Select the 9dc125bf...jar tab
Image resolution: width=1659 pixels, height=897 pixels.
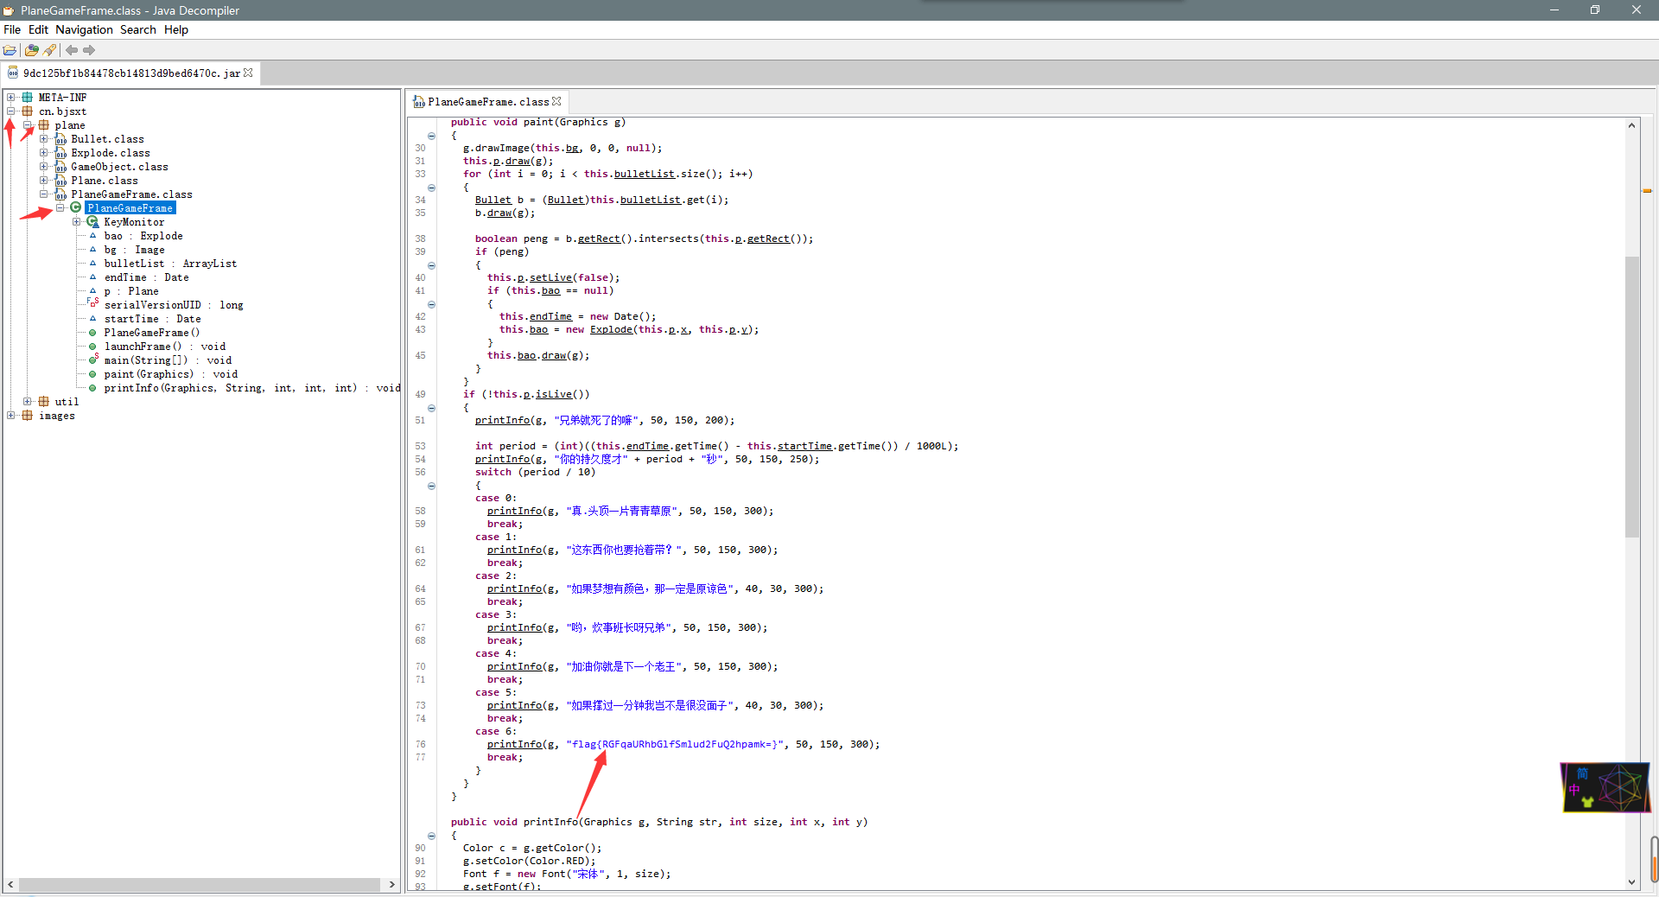(131, 73)
